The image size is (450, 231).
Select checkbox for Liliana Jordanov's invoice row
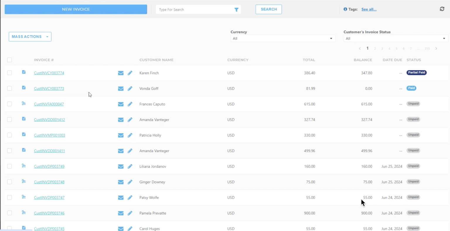[9, 166]
